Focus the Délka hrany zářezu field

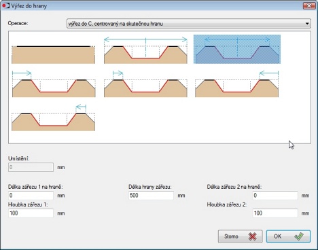point(151,195)
